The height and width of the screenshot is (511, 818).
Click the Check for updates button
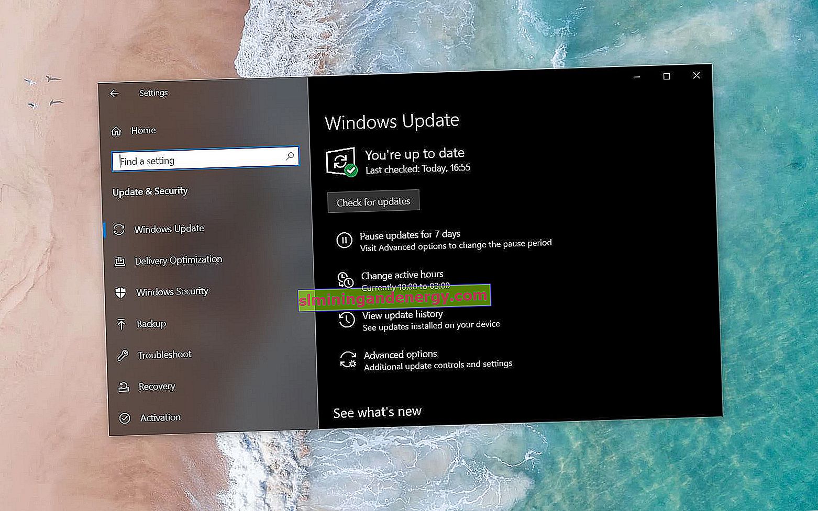(x=373, y=202)
